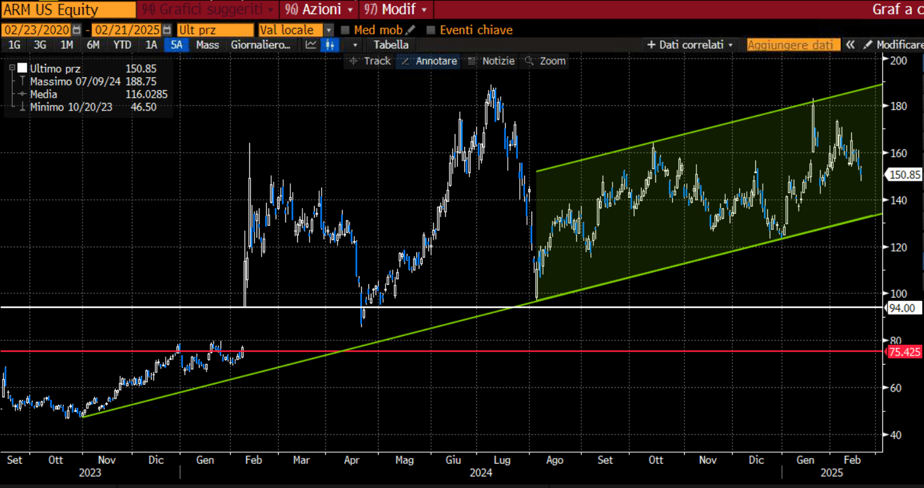Click the Annotare button
Image resolution: width=924 pixels, height=488 pixels.
429,61
